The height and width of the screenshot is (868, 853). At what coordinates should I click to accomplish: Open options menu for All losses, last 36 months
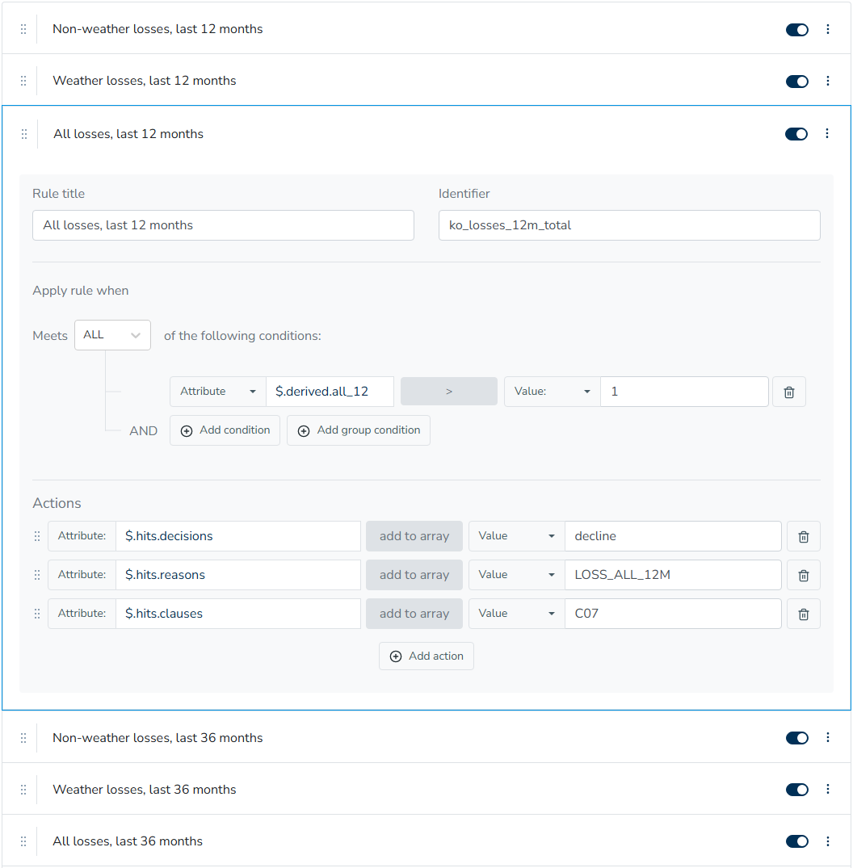(827, 841)
